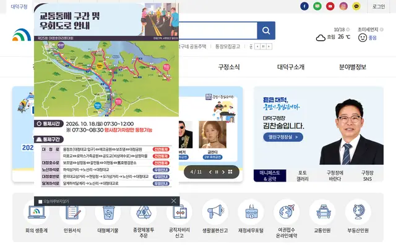Open 교통민원 taxi icon
This screenshot has height=247, width=396.
322,212
